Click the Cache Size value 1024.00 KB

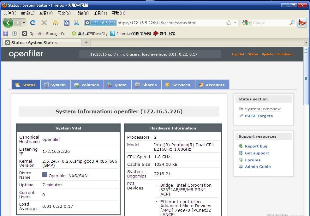tap(166, 165)
